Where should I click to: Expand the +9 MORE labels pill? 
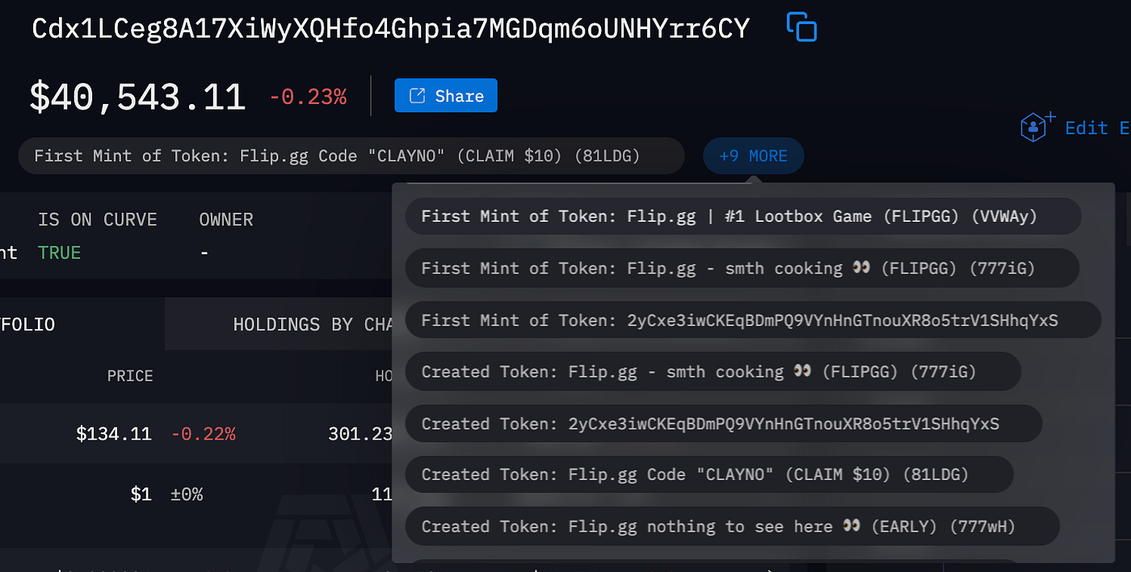(x=753, y=156)
